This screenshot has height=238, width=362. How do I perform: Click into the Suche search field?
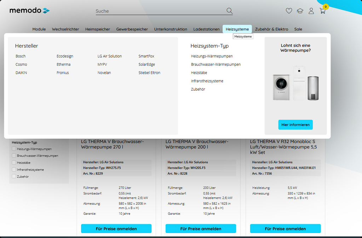[x=159, y=11]
